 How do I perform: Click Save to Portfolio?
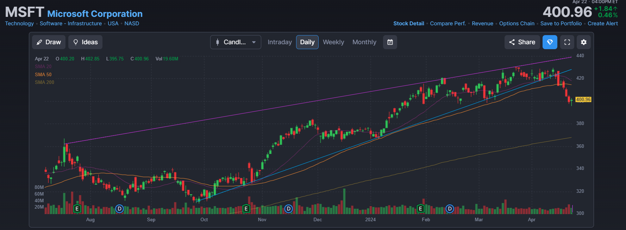[561, 24]
